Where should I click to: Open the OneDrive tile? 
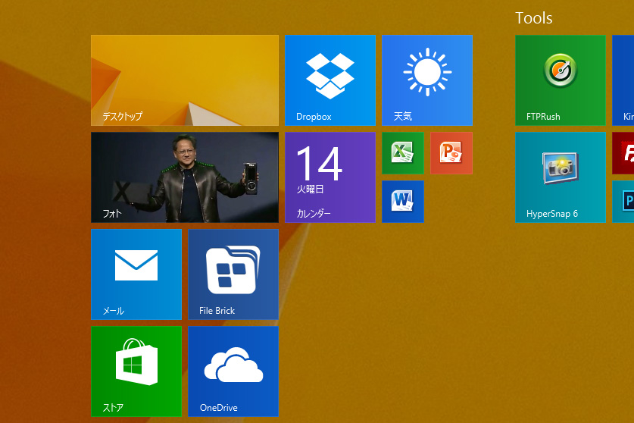coord(233,371)
